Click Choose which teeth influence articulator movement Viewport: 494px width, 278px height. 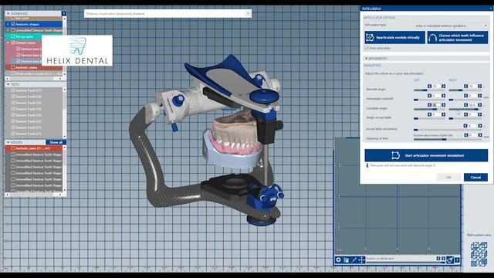[x=458, y=38]
